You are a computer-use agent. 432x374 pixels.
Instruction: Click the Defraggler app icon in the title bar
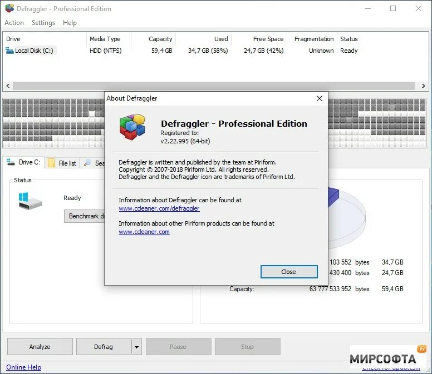(9, 8)
